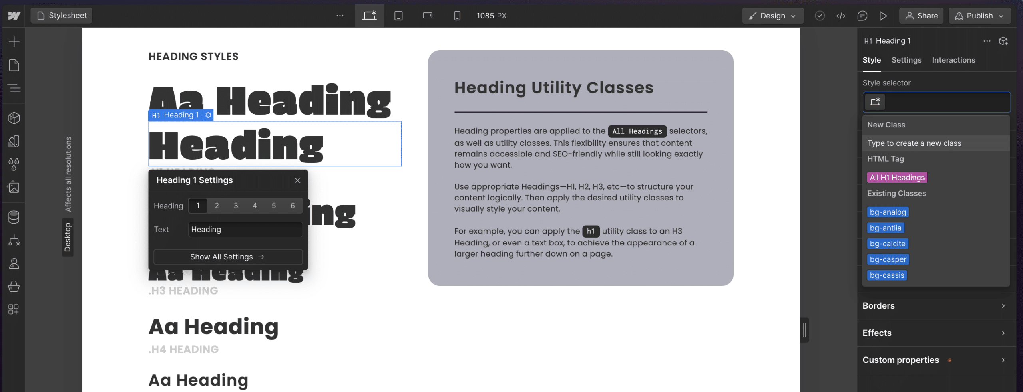
Task: Open the Stylesheet page selector
Action: [x=62, y=16]
